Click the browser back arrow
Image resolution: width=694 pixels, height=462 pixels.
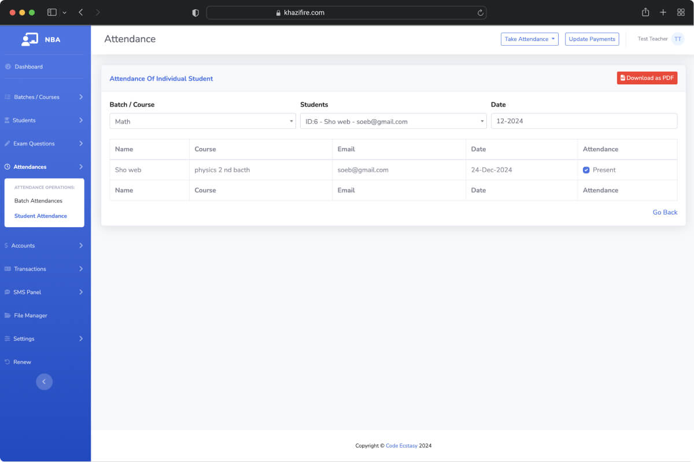point(80,12)
